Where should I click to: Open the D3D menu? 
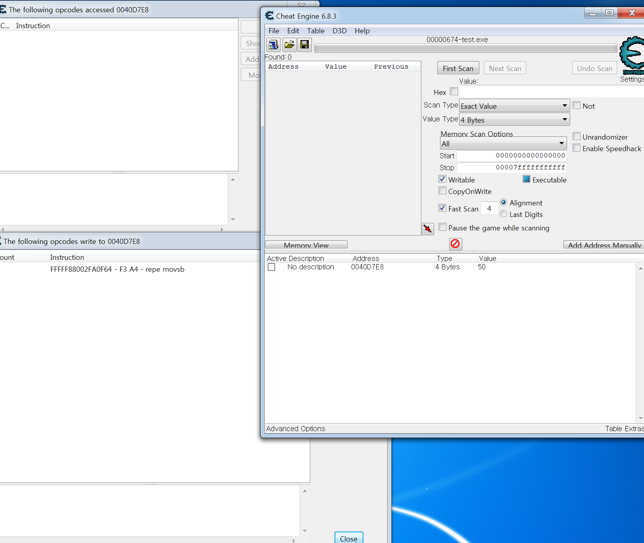340,31
